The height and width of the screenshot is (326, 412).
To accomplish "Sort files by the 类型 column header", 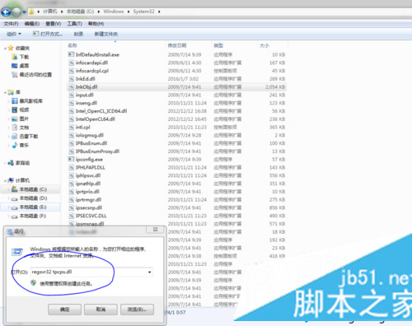I will (218, 45).
